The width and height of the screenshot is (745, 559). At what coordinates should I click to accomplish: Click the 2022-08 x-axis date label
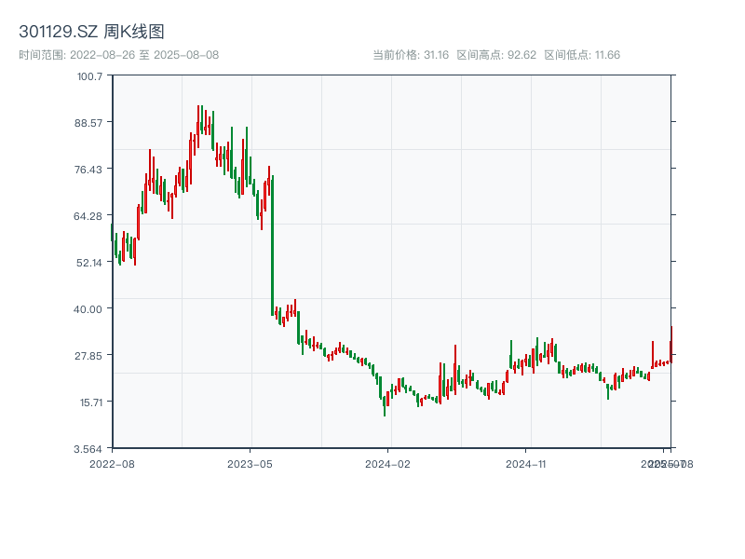tap(112, 463)
